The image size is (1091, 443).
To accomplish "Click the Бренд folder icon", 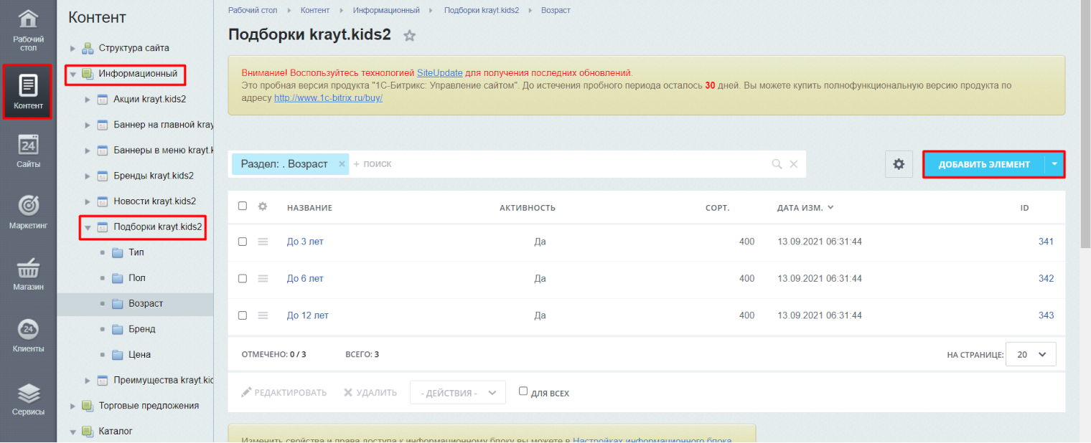I will (x=118, y=329).
